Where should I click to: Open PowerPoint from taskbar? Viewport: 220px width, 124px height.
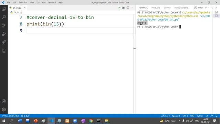[x=35, y=121]
